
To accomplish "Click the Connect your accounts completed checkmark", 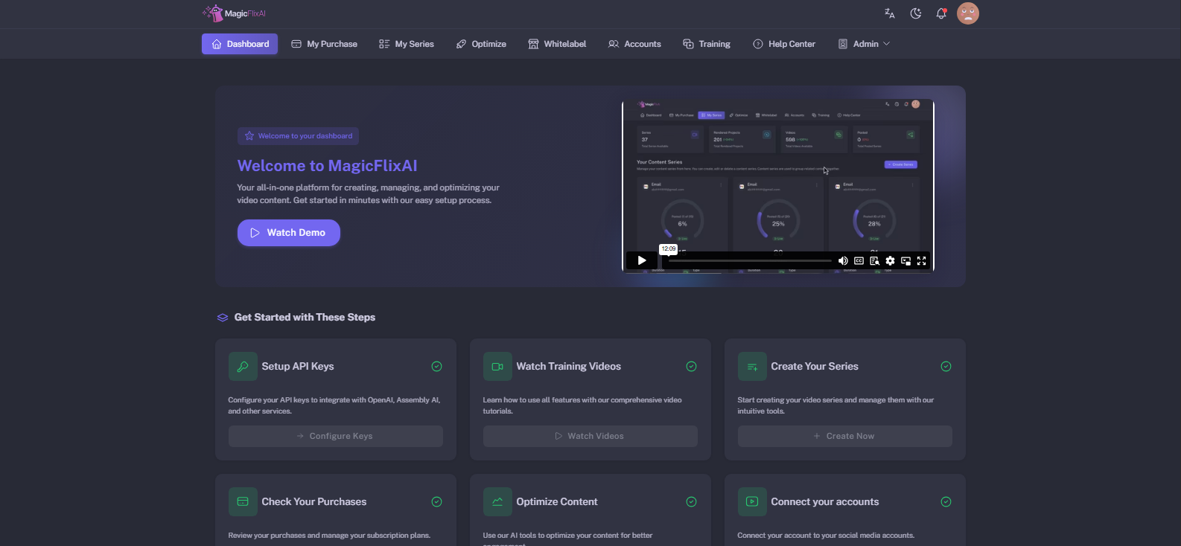I will pyautogui.click(x=946, y=502).
